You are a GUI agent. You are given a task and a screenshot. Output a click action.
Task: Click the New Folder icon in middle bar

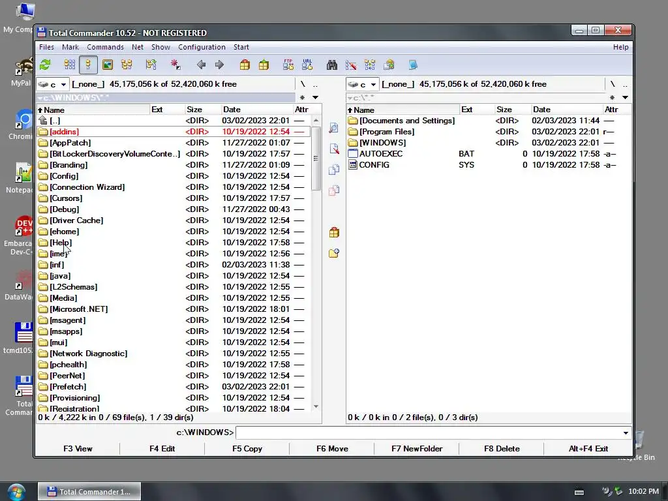coord(334,253)
